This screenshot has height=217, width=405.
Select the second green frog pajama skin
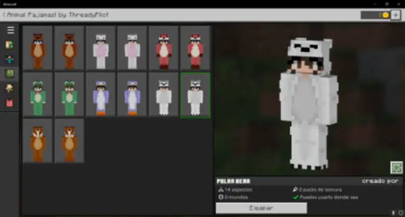point(69,95)
